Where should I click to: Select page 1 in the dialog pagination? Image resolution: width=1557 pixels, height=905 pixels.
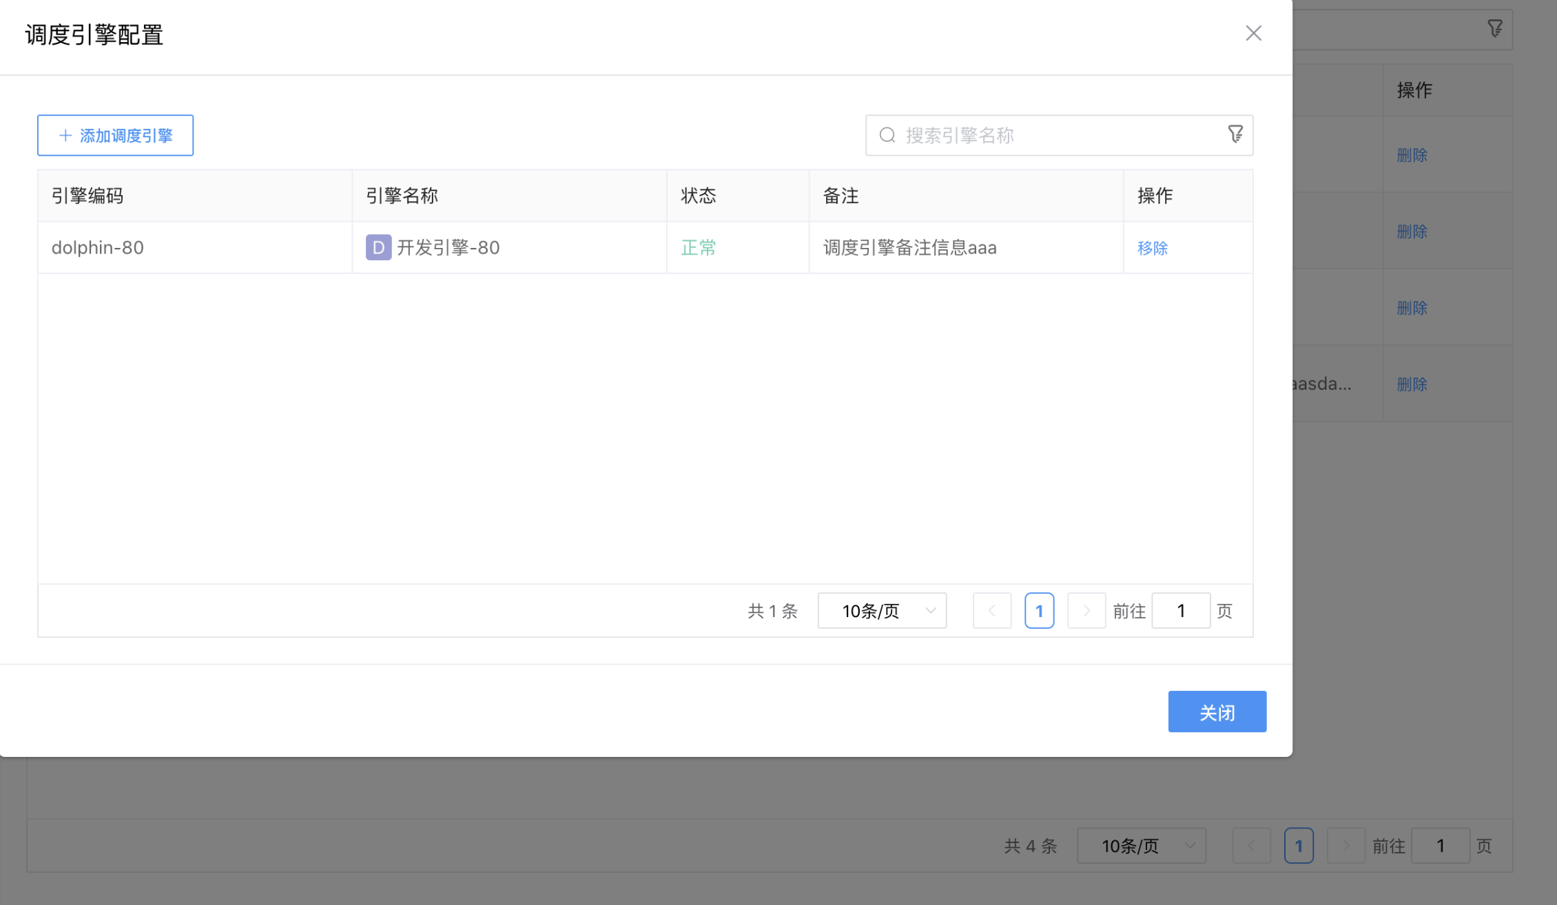1040,610
